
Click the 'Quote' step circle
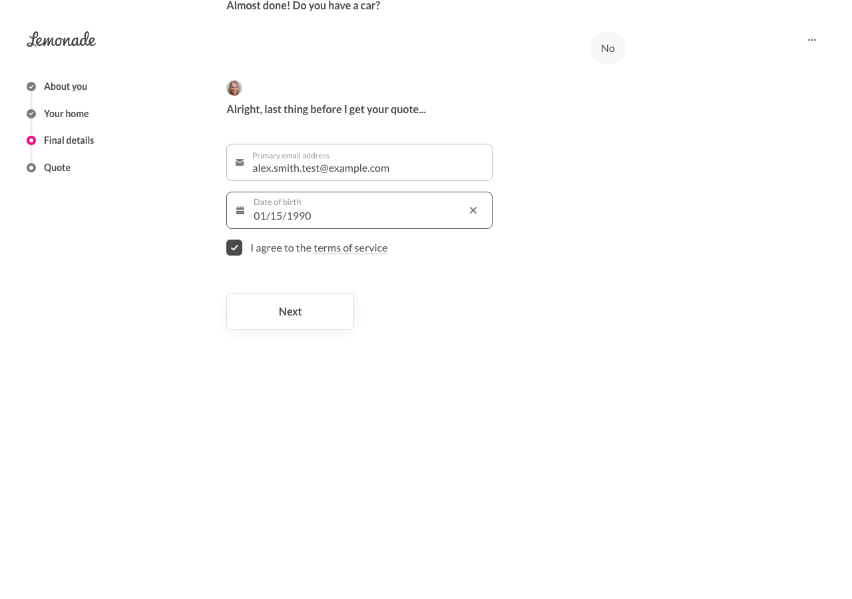pyautogui.click(x=31, y=168)
